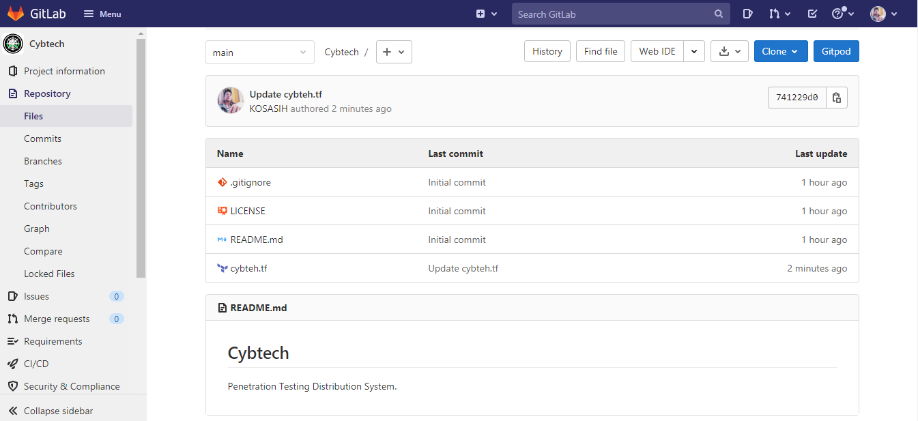Image resolution: width=918 pixels, height=421 pixels.
Task: Open Requirements in sidebar
Action: [x=53, y=341]
